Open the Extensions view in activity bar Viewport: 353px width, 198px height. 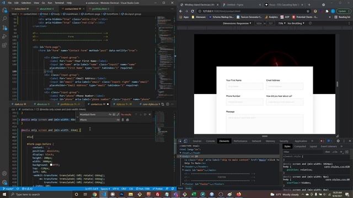(x=4, y=45)
